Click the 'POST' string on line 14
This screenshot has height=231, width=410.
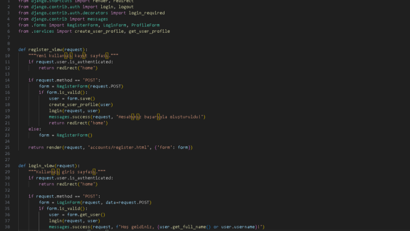coord(90,80)
